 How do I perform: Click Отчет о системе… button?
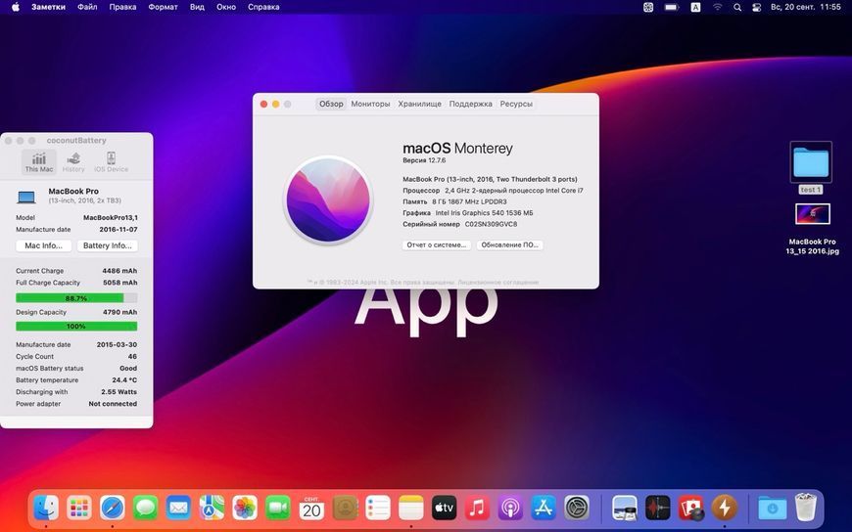tap(437, 244)
